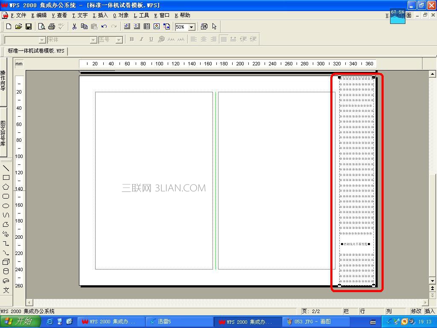Open the 文件 menu
The image size is (437, 328).
[x=18, y=15]
